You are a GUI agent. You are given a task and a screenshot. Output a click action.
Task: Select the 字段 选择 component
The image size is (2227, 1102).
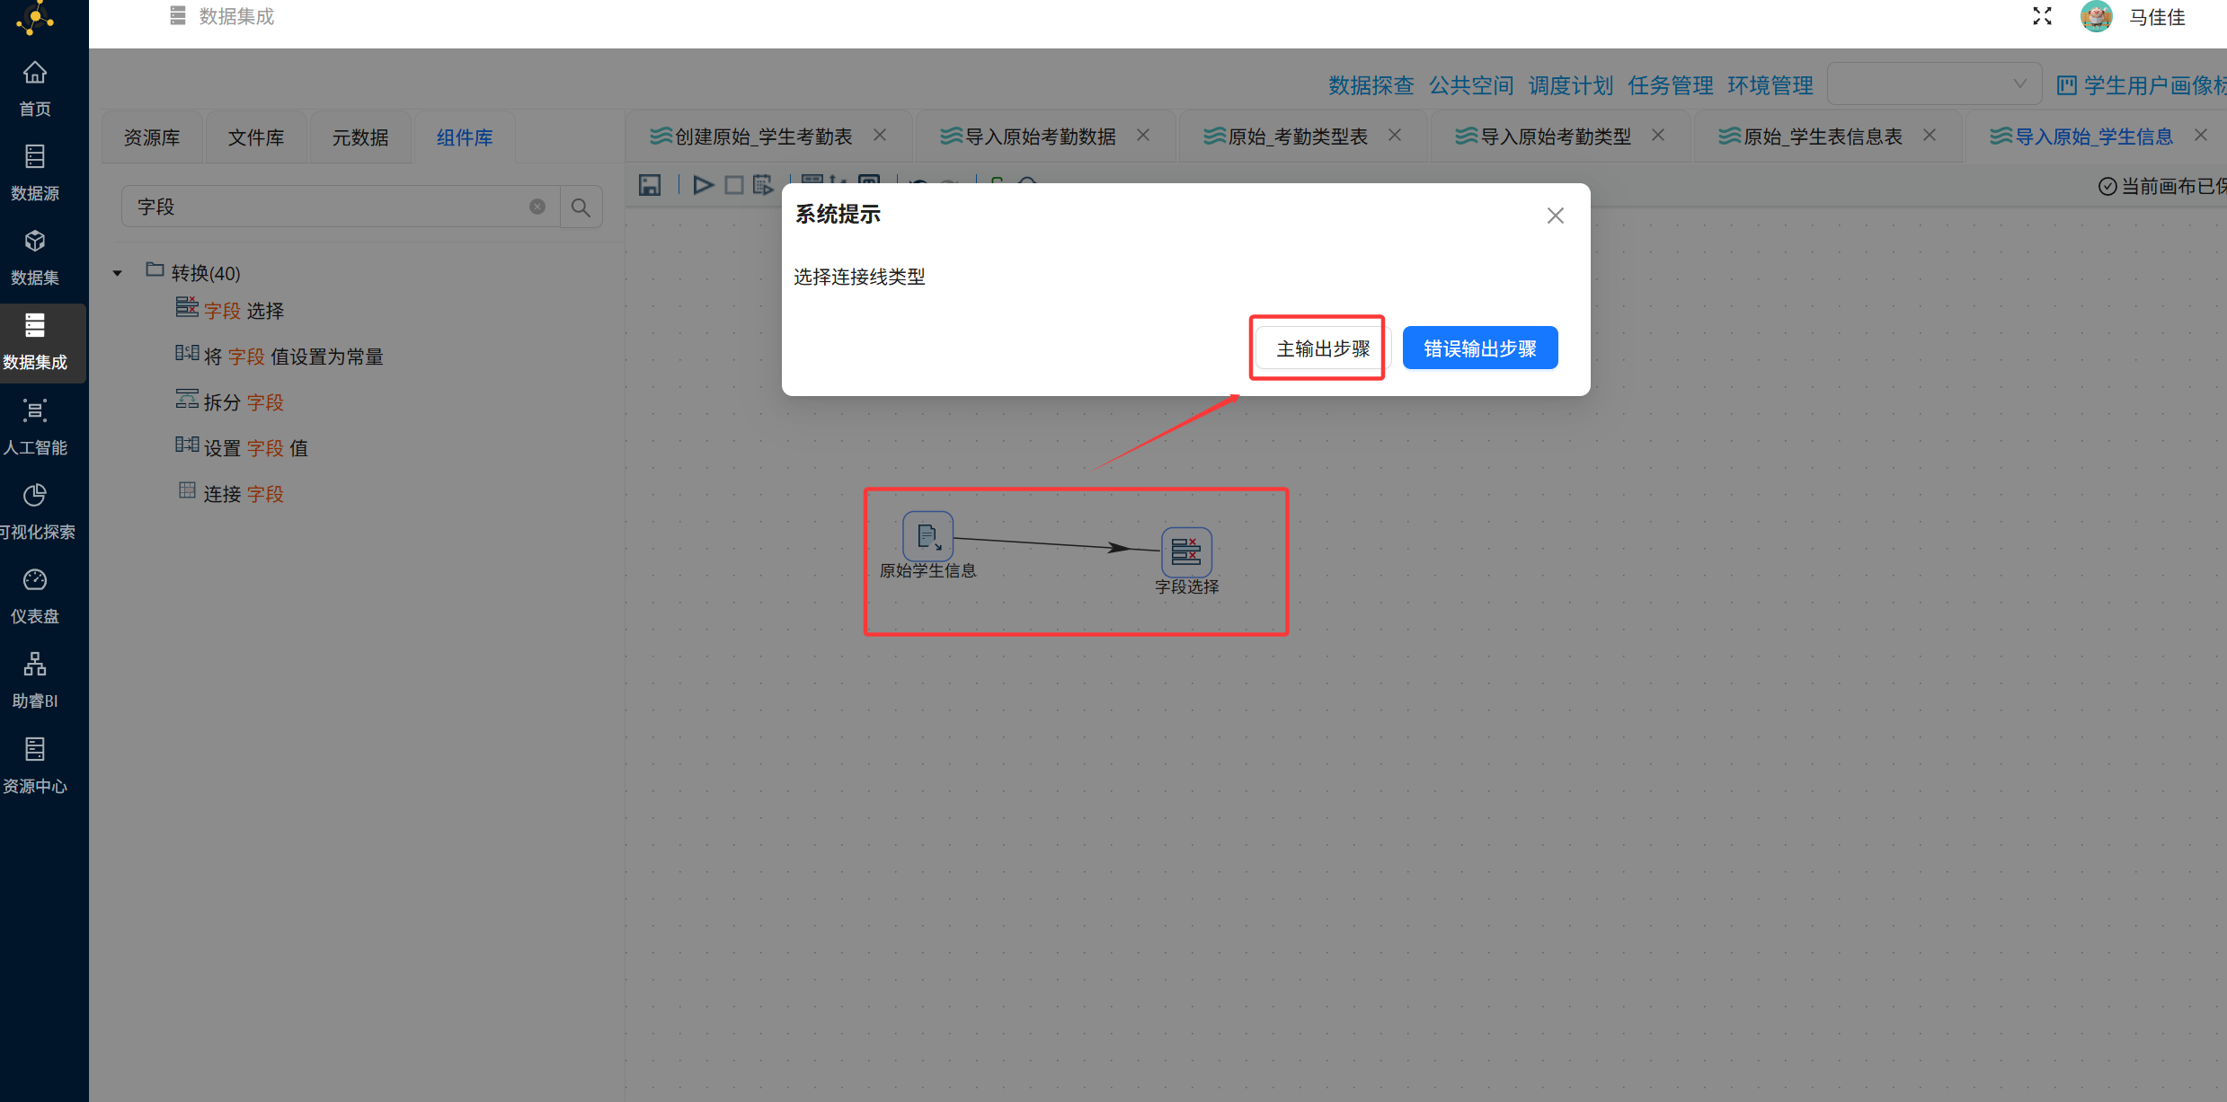click(x=230, y=310)
